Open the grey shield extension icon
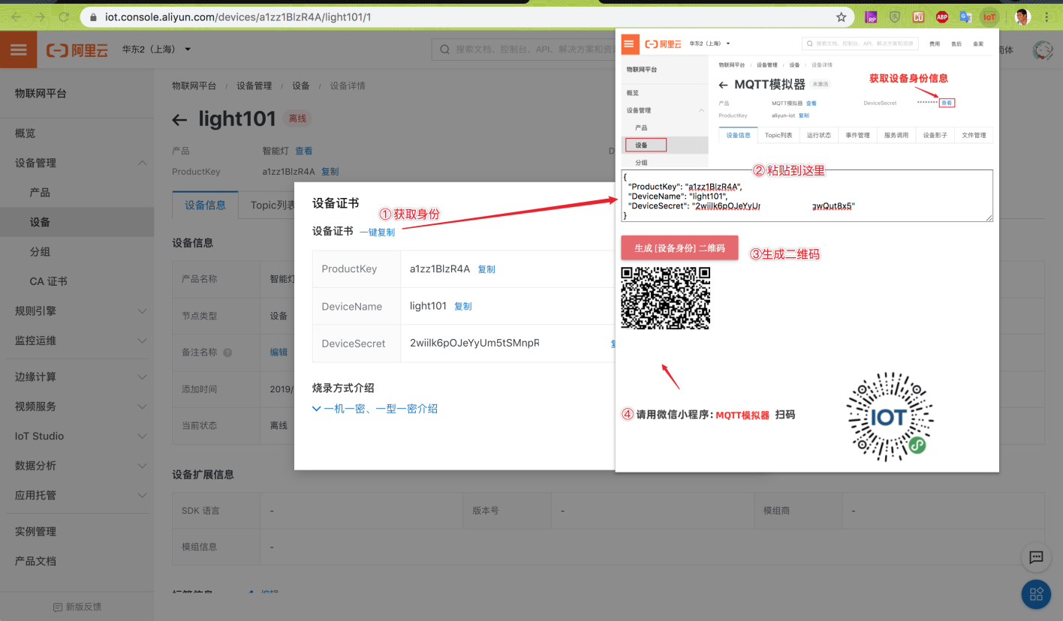Screen dimensions: 1063x621 [x=895, y=16]
